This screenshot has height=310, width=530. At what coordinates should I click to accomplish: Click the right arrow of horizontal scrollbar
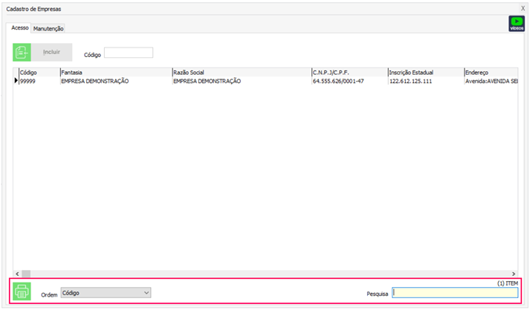coord(513,274)
